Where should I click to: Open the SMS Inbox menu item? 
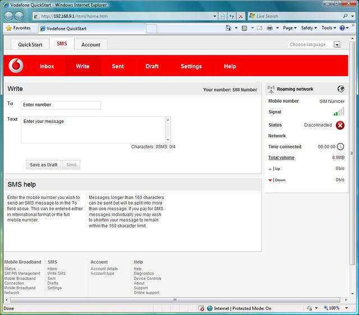tap(47, 66)
